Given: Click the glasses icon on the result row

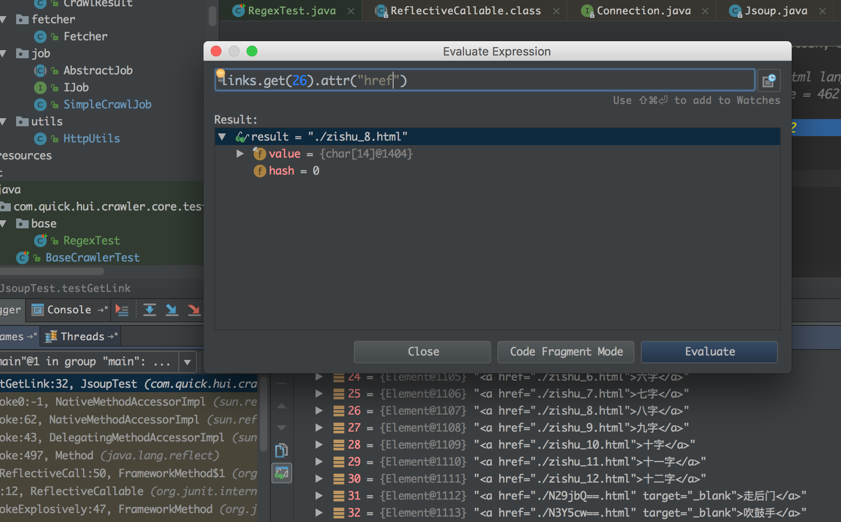Looking at the screenshot, I should tap(242, 137).
